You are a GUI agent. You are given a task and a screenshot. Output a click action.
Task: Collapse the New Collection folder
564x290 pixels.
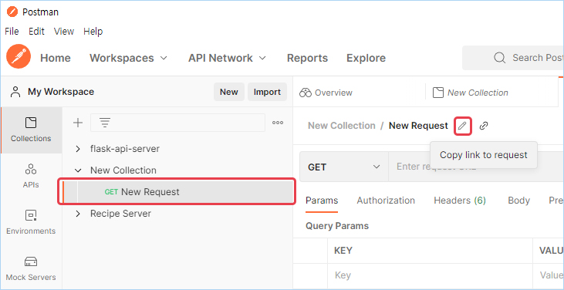point(78,170)
